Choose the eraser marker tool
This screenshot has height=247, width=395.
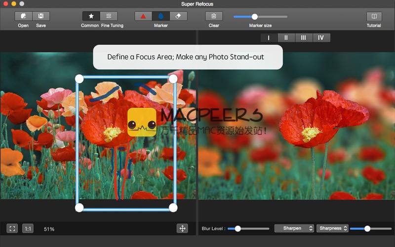point(178,16)
